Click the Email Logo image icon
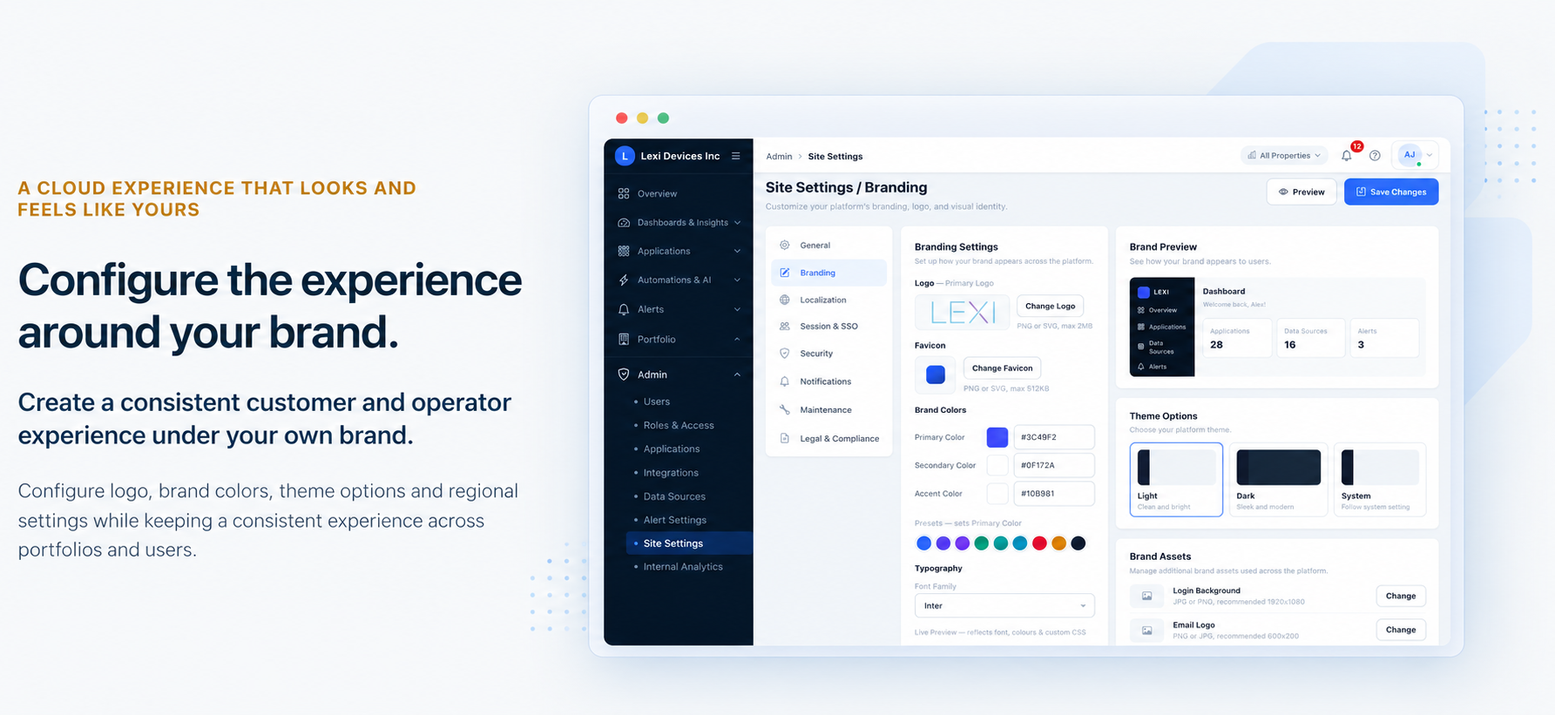Screen dimensions: 1555x715 click(x=1147, y=630)
